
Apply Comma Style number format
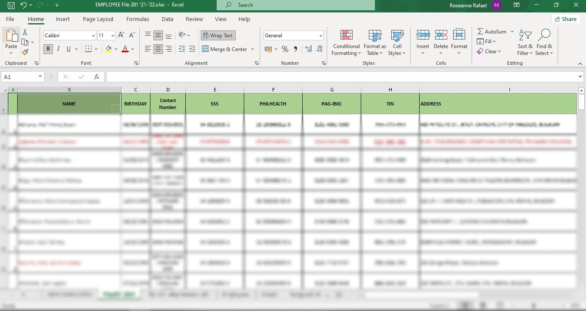295,49
